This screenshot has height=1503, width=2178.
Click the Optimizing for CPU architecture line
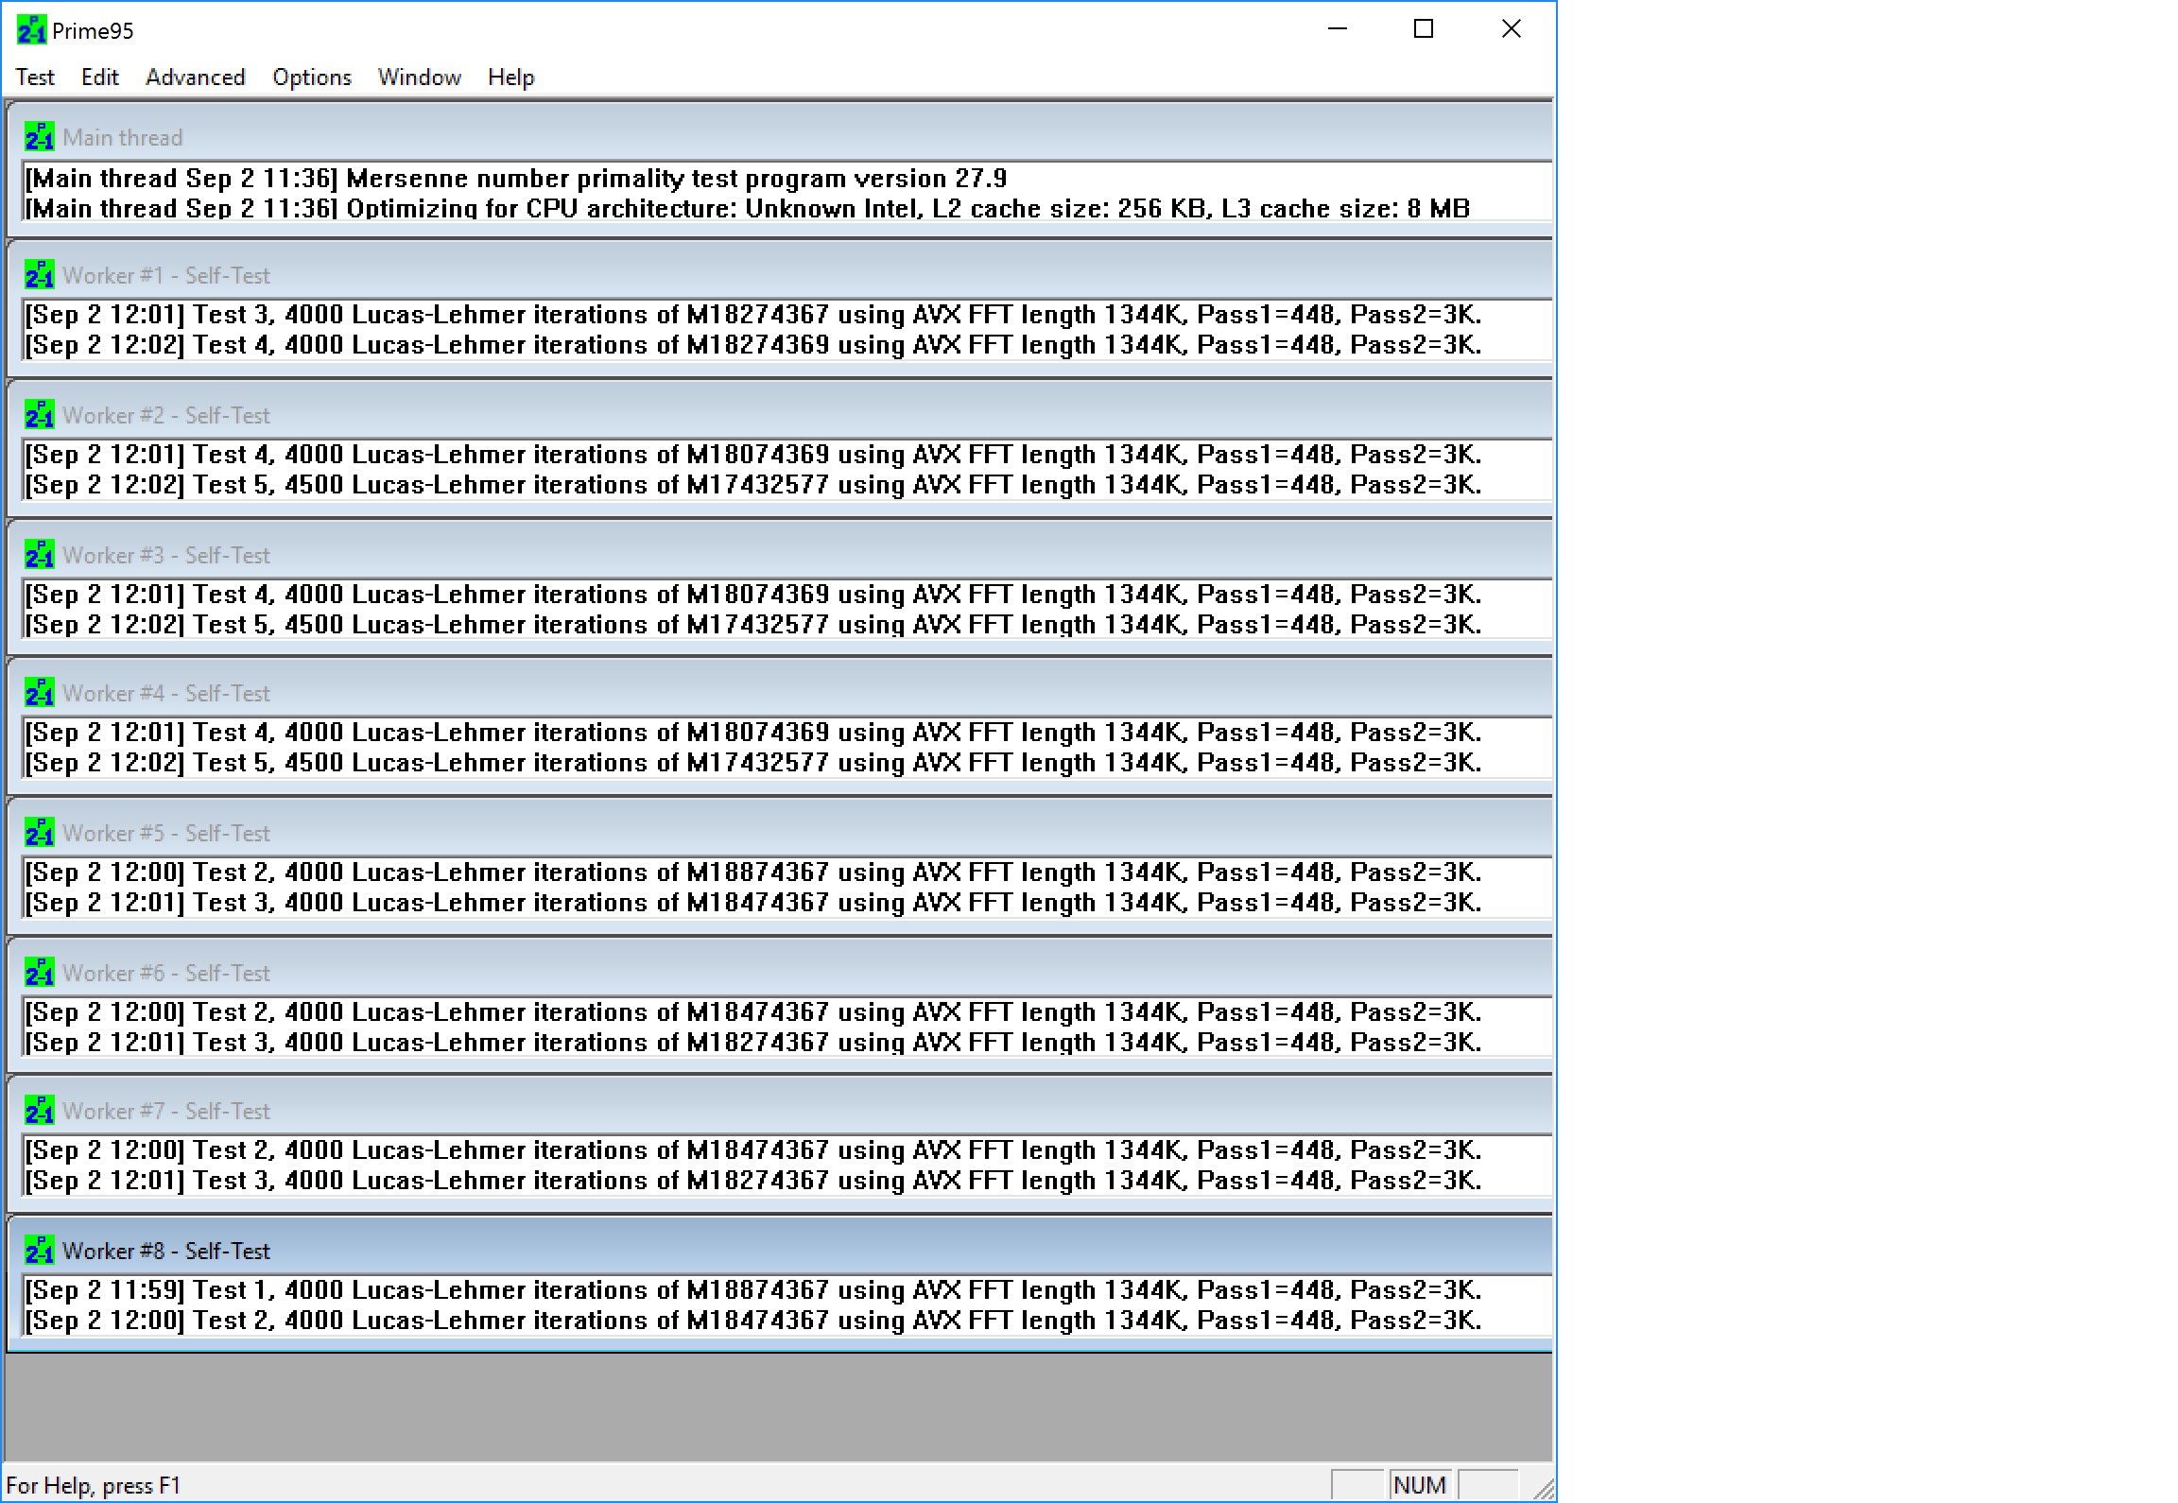[x=748, y=208]
